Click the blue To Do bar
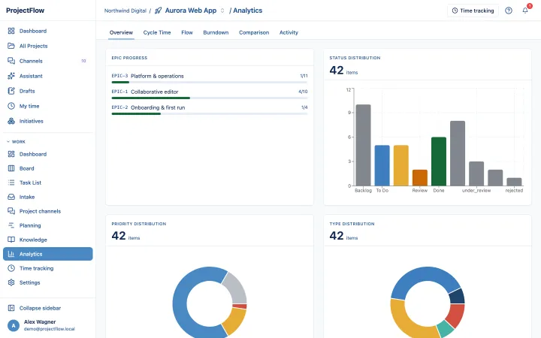 pyautogui.click(x=382, y=165)
